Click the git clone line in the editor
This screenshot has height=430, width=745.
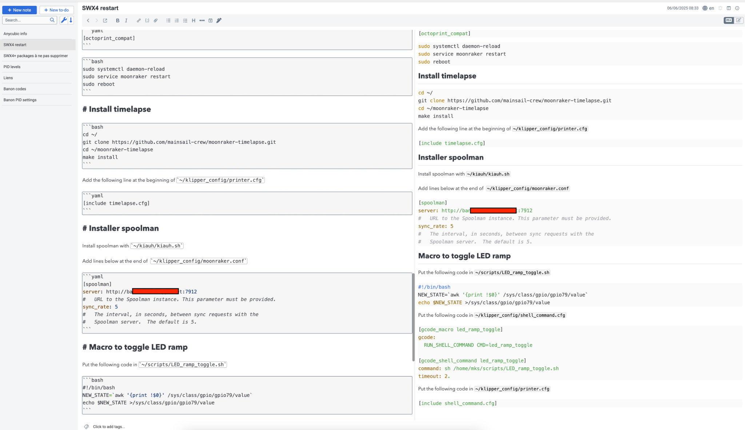pyautogui.click(x=179, y=142)
